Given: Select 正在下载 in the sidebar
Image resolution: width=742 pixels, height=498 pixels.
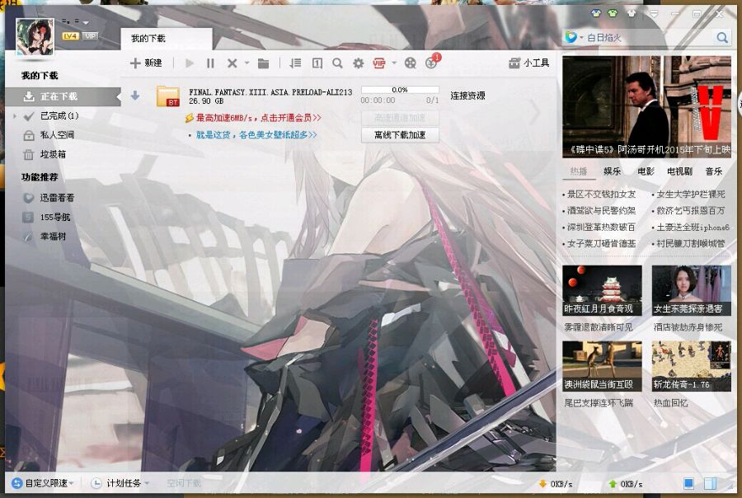Looking at the screenshot, I should (63, 96).
